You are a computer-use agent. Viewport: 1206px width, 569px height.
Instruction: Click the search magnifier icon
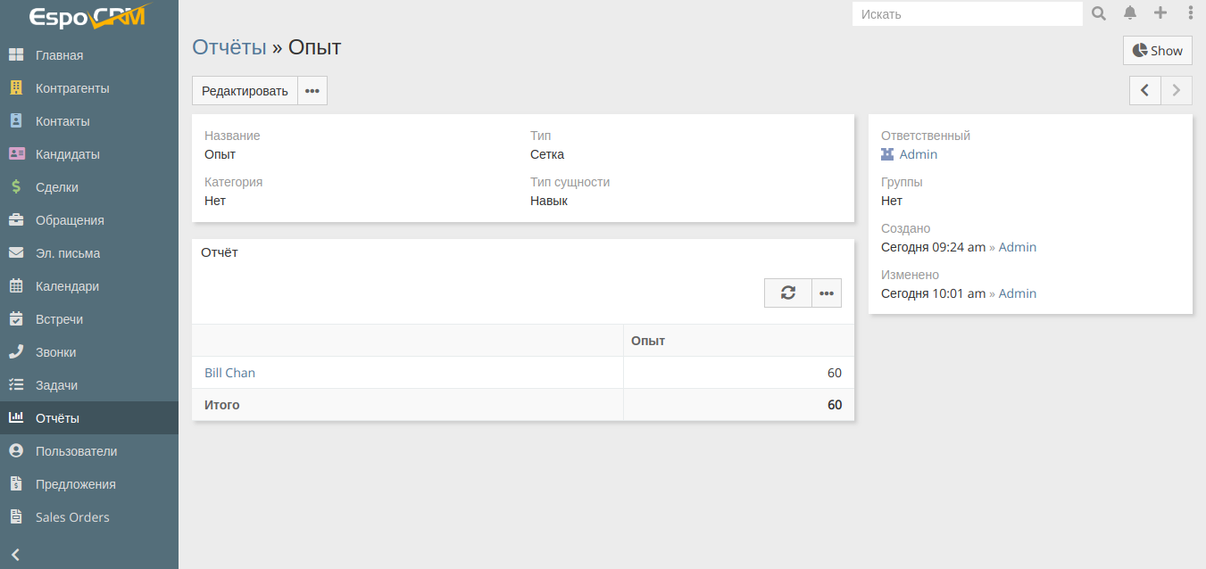[1099, 13]
